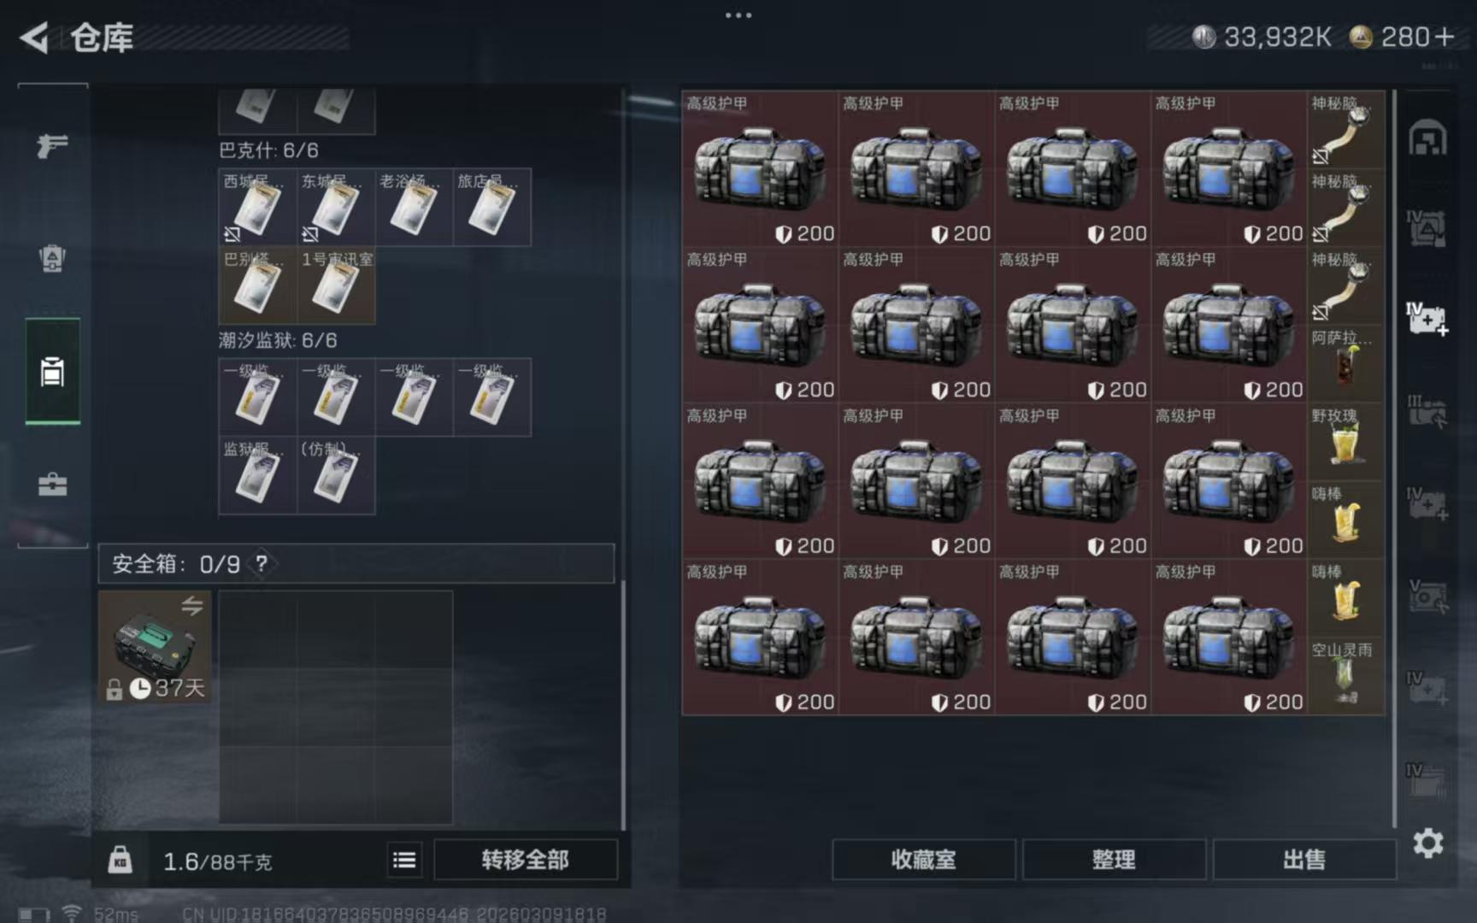The width and height of the screenshot is (1477, 923).
Task: Open the 收藏室 button
Action: coord(923,860)
